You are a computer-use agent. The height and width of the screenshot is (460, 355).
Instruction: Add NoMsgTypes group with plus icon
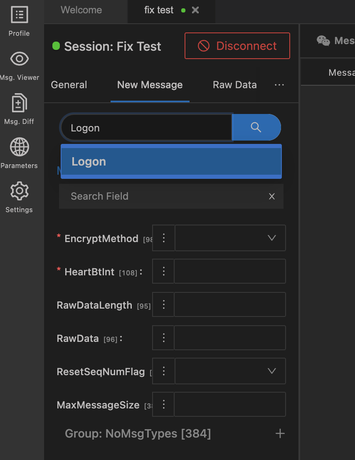pos(280,434)
